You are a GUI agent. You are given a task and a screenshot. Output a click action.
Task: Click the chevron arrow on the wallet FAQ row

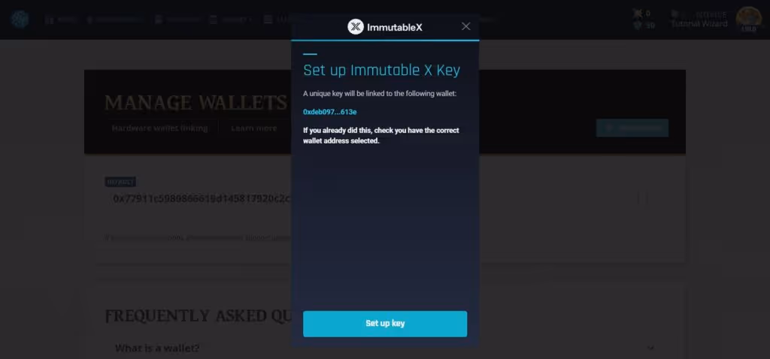650,348
